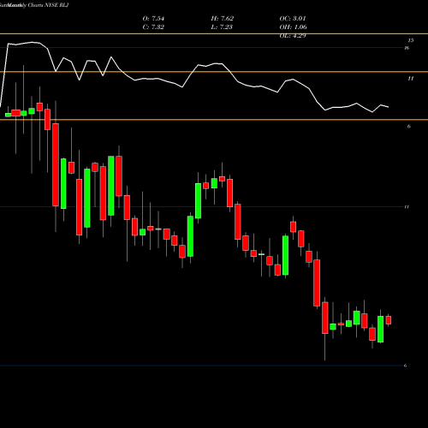
Task: Click the "OL: 4.29" reading
Action: (x=293, y=36)
